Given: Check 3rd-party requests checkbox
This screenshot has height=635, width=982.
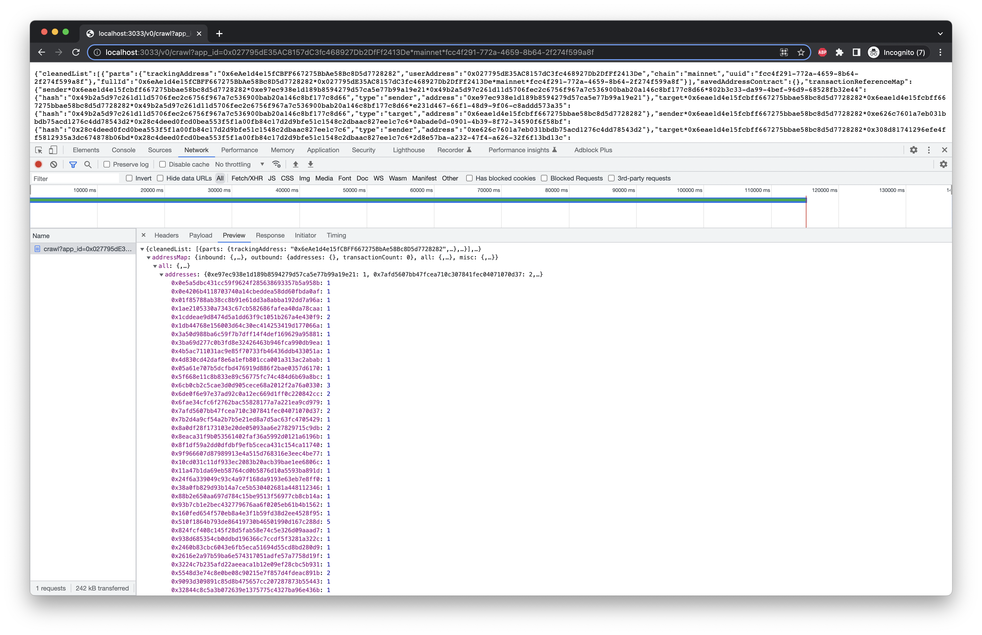Looking at the screenshot, I should pyautogui.click(x=611, y=178).
